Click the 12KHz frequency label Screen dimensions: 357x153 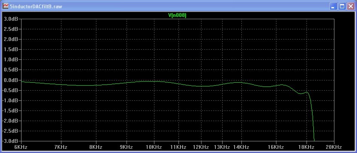(x=201, y=147)
